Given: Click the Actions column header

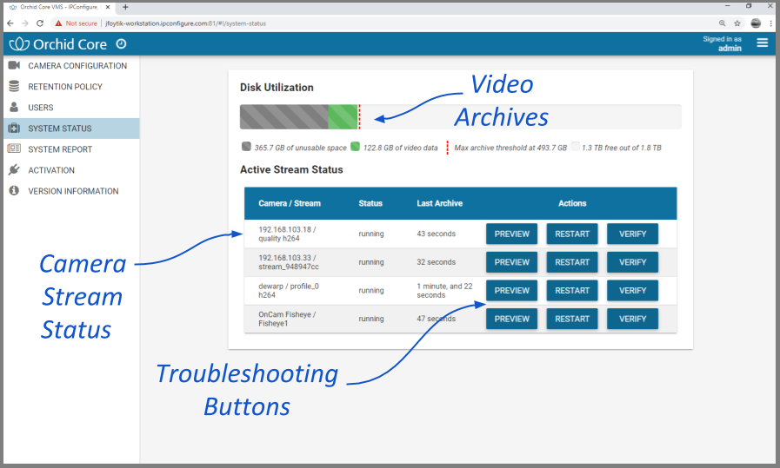Looking at the screenshot, I should (x=572, y=203).
